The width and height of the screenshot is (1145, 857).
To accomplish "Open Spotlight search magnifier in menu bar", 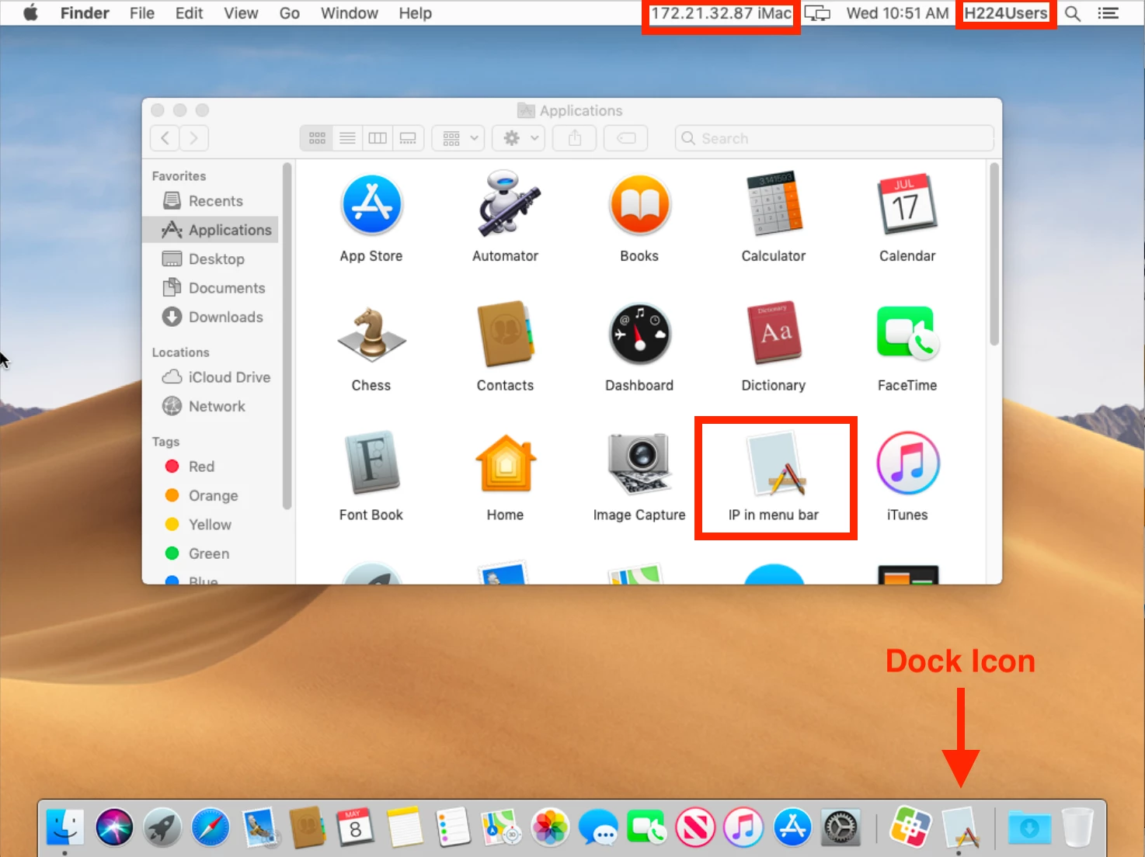I will (x=1073, y=13).
